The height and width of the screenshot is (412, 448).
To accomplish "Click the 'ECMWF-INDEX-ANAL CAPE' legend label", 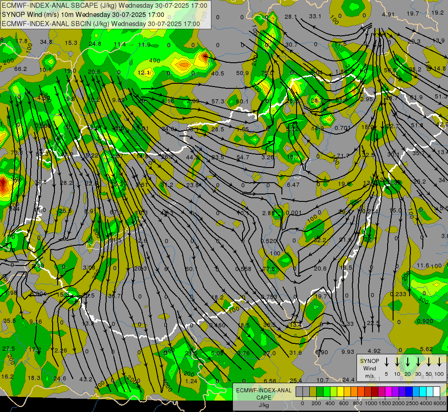I will 264,394.
